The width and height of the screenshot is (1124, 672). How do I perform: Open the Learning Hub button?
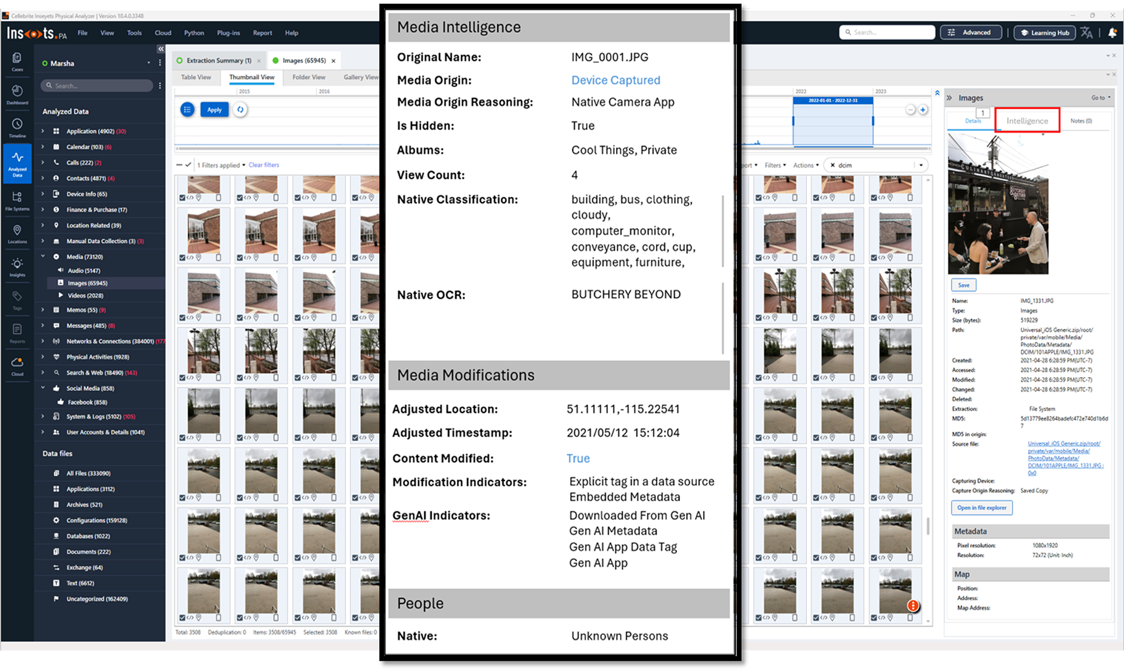click(1044, 33)
